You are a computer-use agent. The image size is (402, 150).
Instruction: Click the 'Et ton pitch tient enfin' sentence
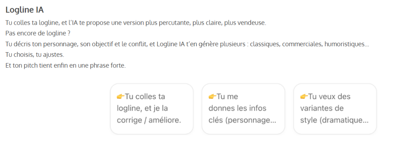click(66, 66)
